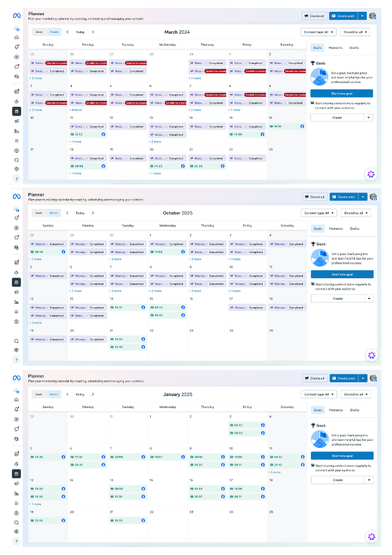The width and height of the screenshot is (392, 555).
Task: Open Settings gear in March 2024 sidebar
Action: (x=16, y=169)
